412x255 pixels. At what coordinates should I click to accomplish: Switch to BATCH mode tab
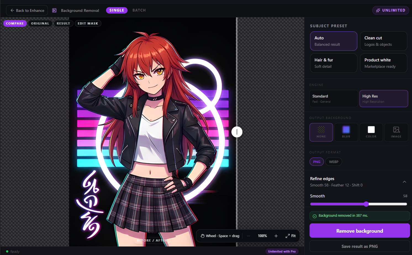(139, 10)
